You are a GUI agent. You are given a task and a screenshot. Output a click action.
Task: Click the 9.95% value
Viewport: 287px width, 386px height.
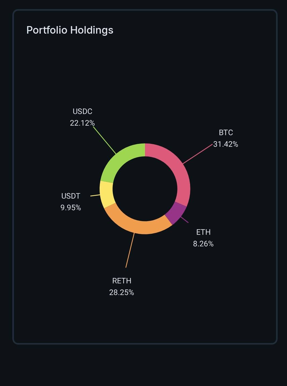point(71,208)
